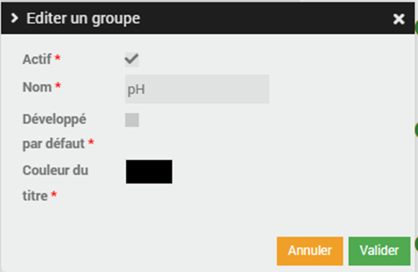The width and height of the screenshot is (418, 272).
Task: Click the chevron icon beside Editer un groupe
Action: point(14,18)
